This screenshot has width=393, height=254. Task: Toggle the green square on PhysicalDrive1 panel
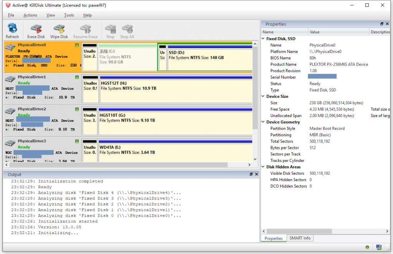pyautogui.click(x=76, y=77)
